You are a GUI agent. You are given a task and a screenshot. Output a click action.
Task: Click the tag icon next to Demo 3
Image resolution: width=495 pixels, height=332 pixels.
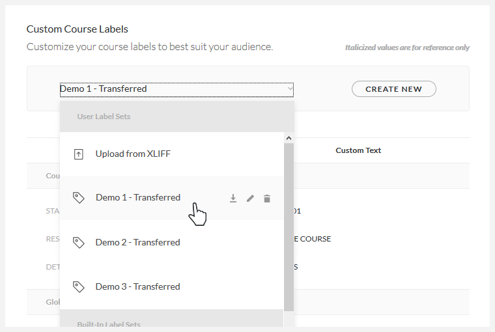pos(79,286)
